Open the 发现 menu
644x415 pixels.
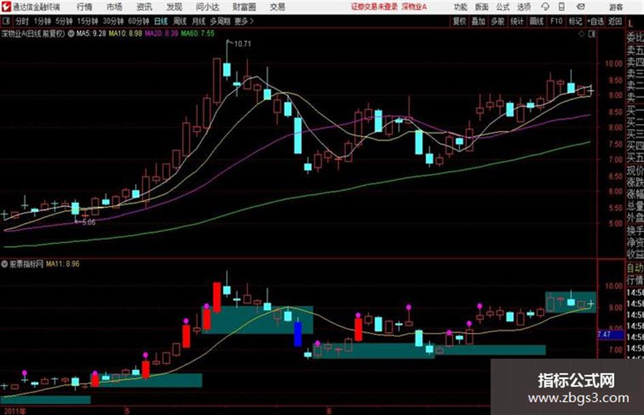pos(174,7)
